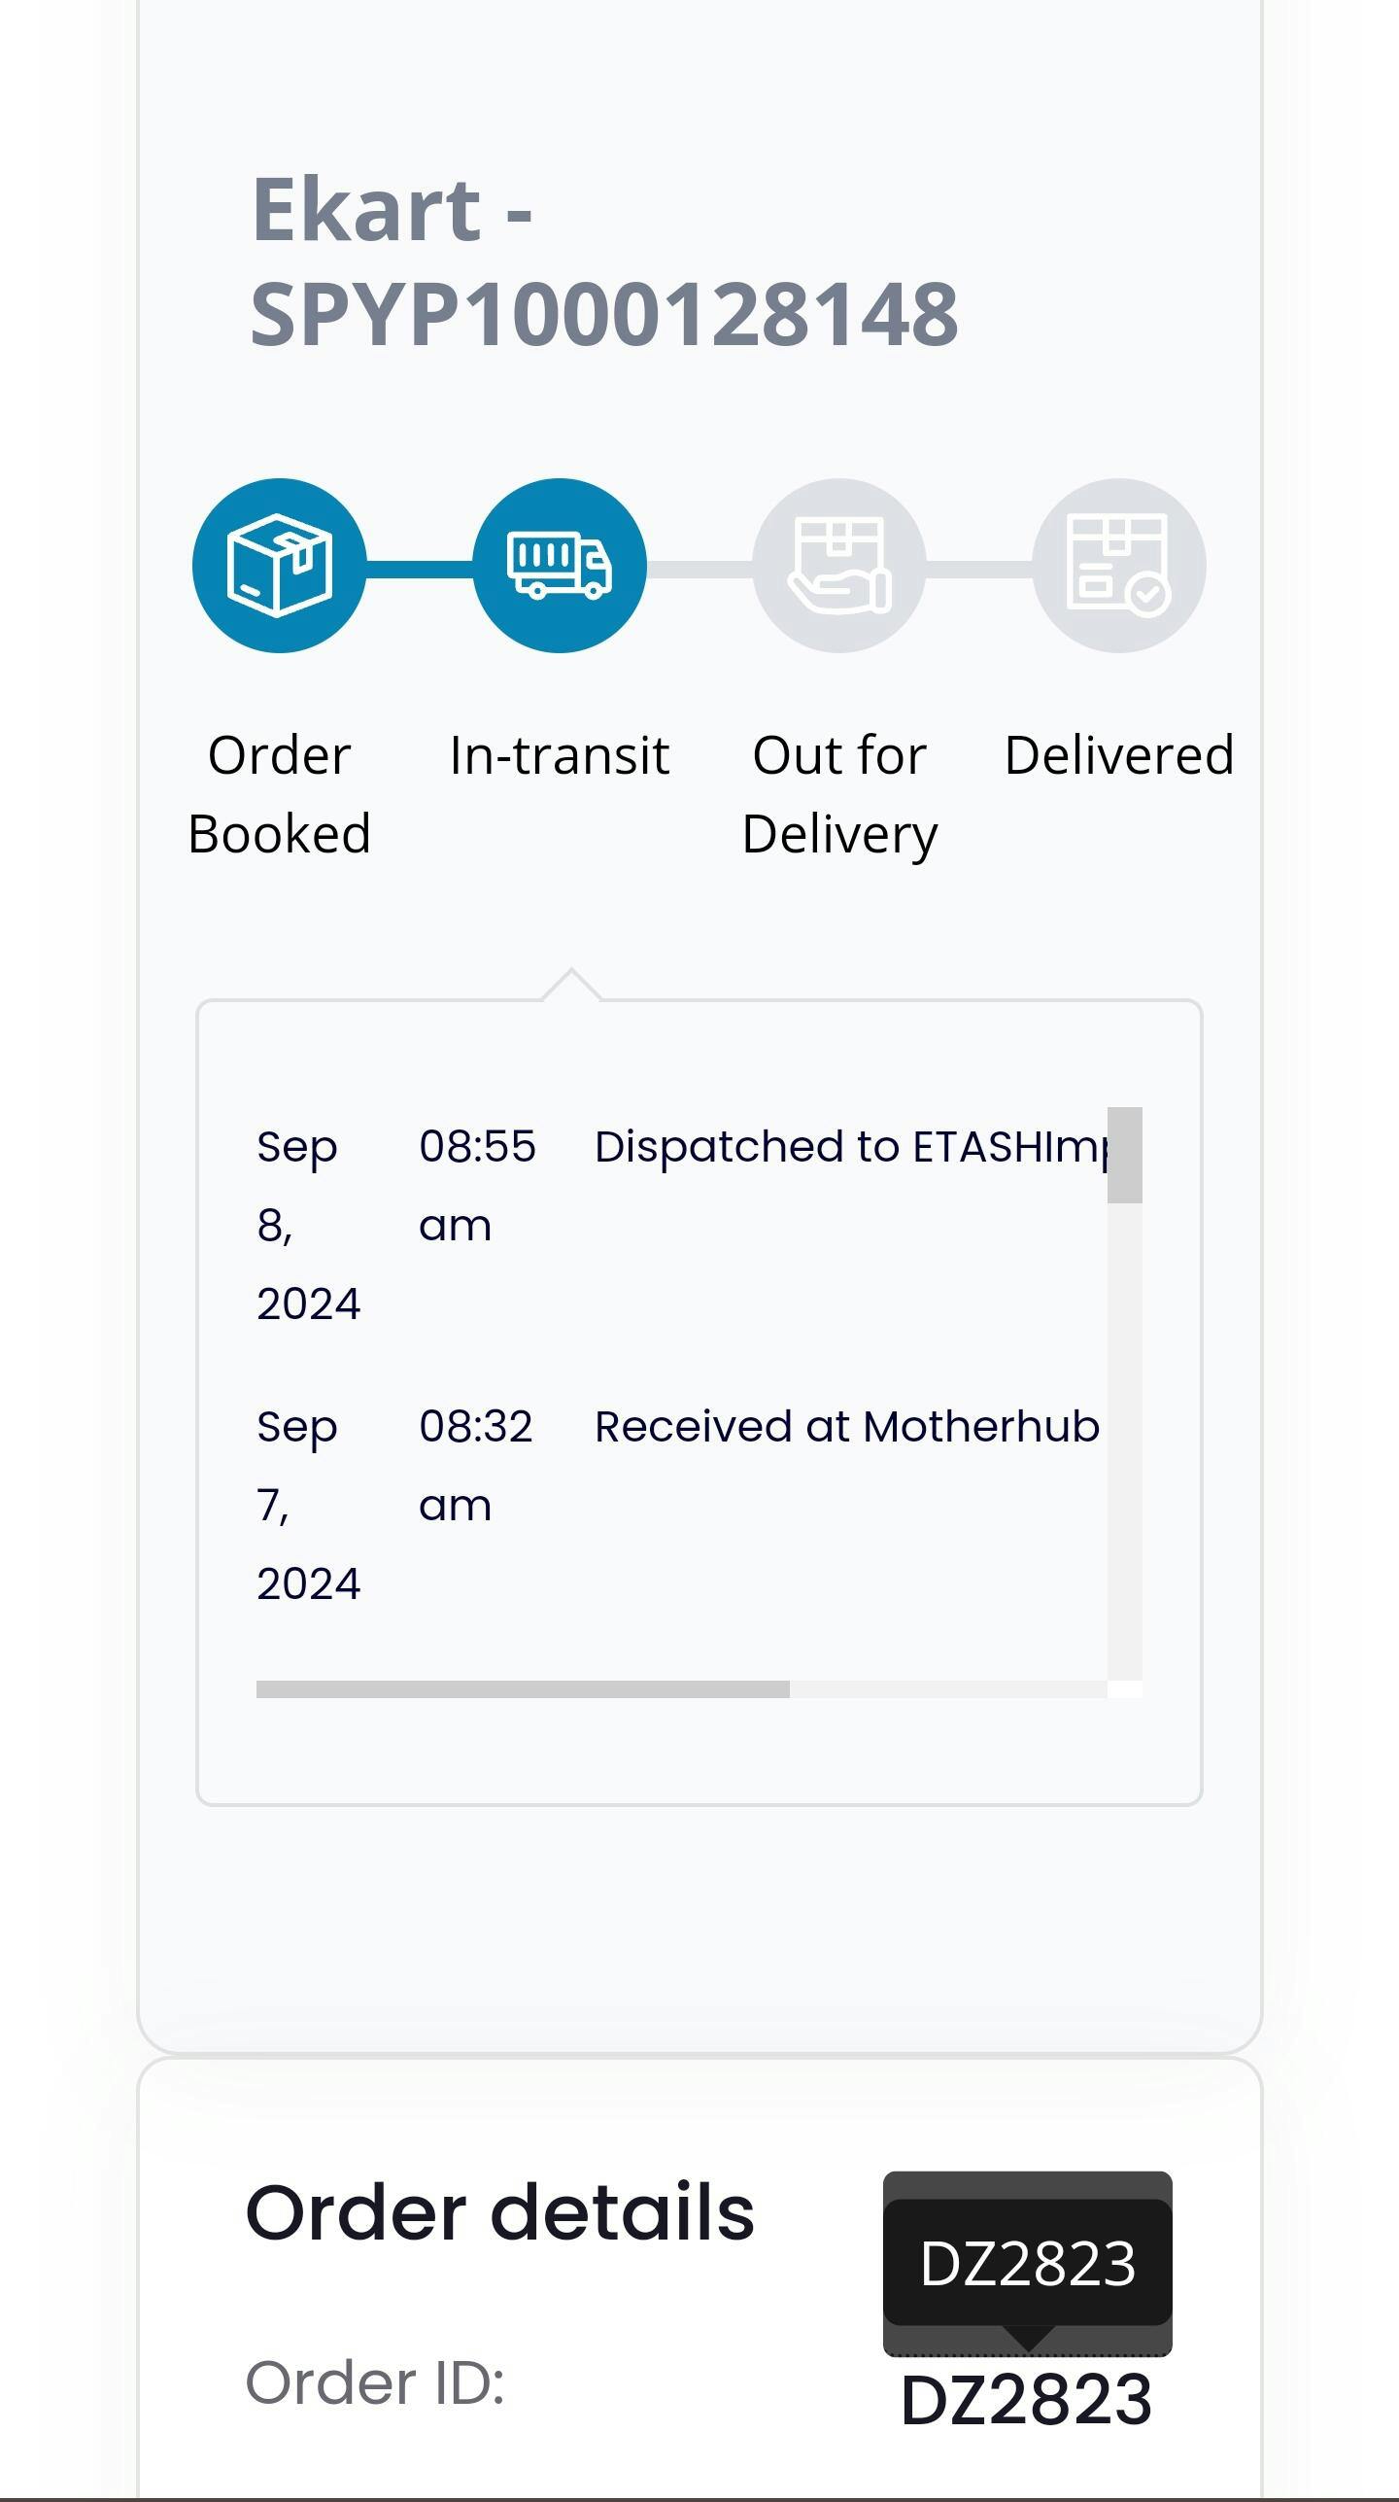Select the 08:32 am timestamp
The image size is (1399, 2502).
pyautogui.click(x=476, y=1466)
